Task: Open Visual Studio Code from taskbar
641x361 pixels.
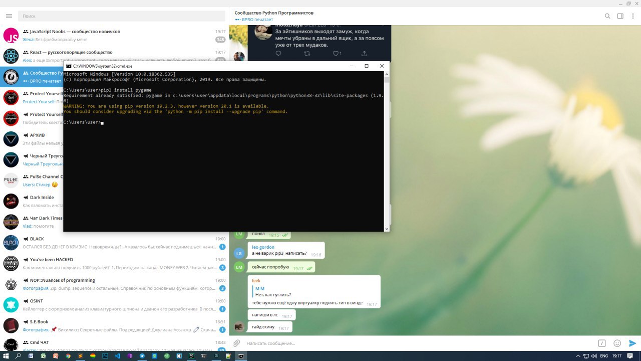Action: [x=117, y=356]
